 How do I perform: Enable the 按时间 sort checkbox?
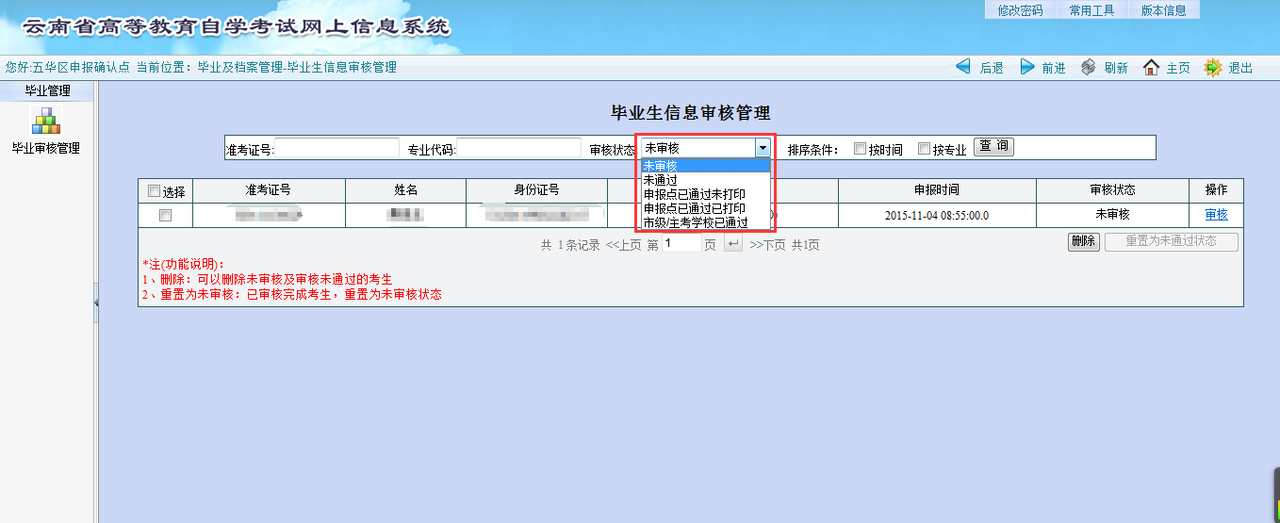pyautogui.click(x=860, y=148)
